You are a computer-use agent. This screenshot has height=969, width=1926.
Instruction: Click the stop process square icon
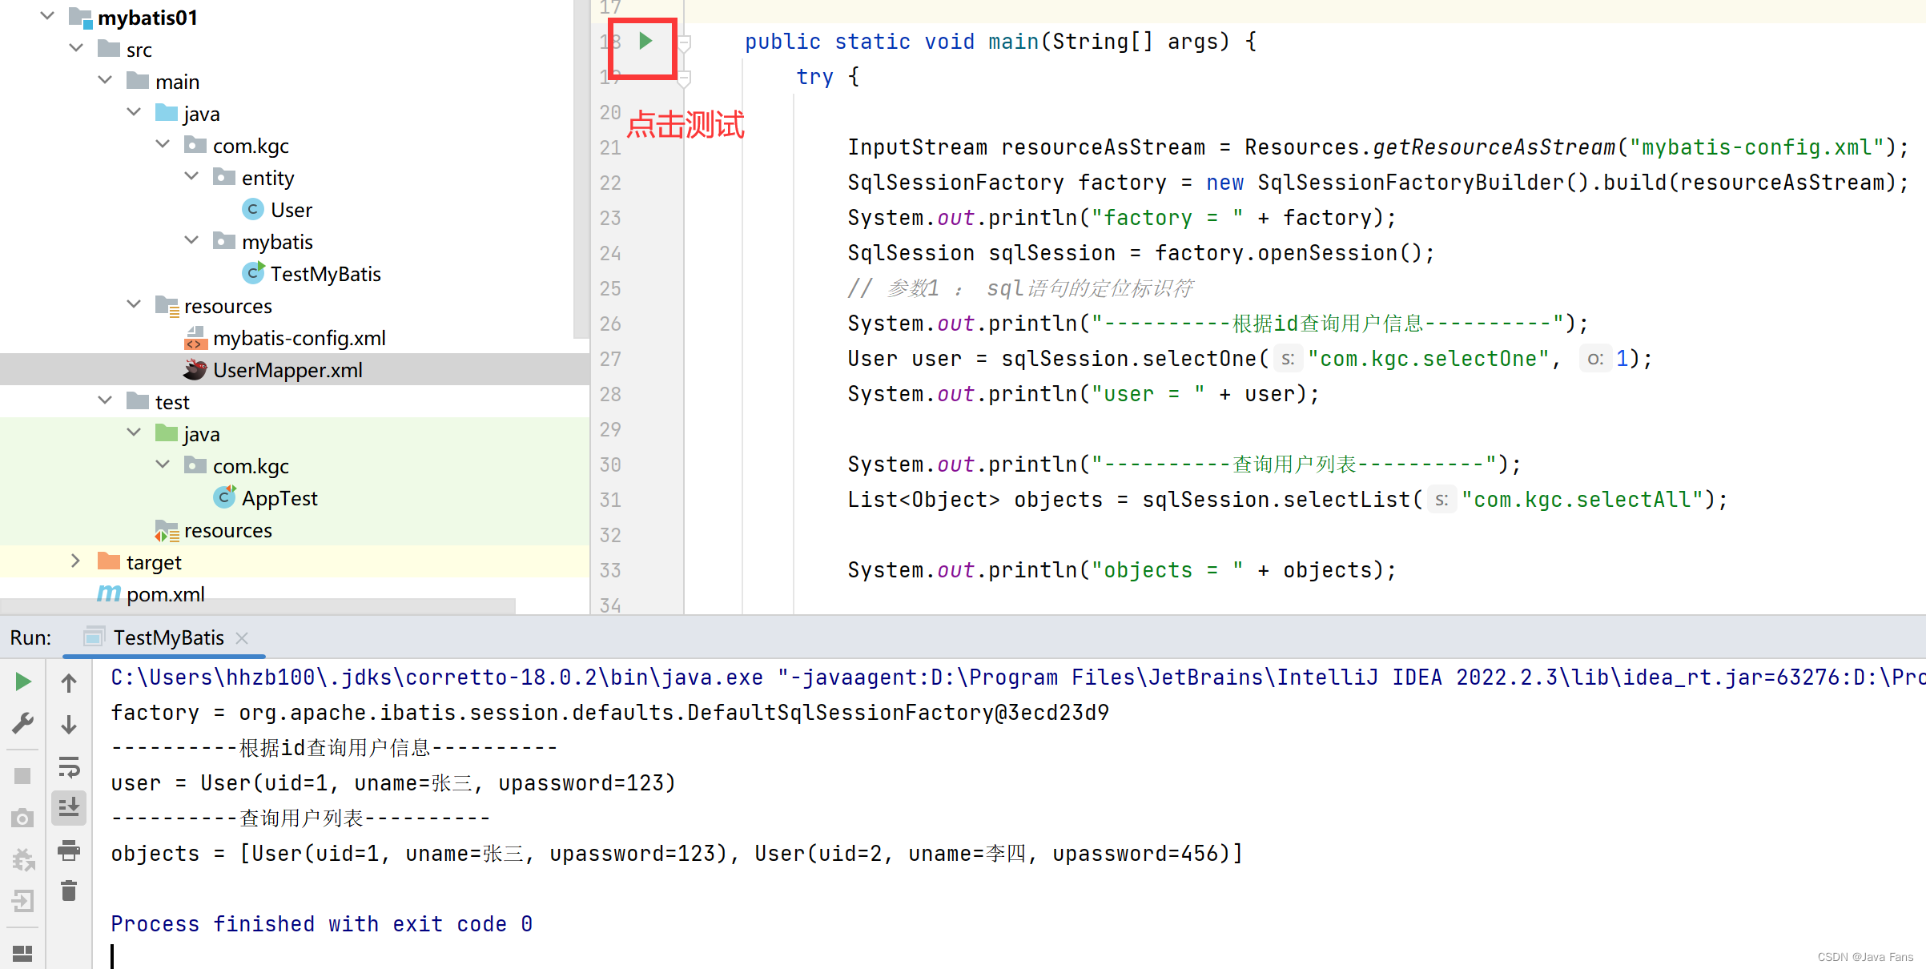(23, 776)
